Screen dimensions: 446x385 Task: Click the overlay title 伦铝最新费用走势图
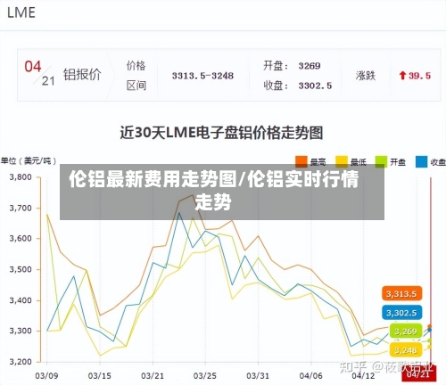pos(153,179)
